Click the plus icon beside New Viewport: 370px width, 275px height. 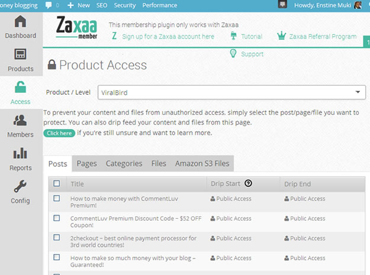70,5
